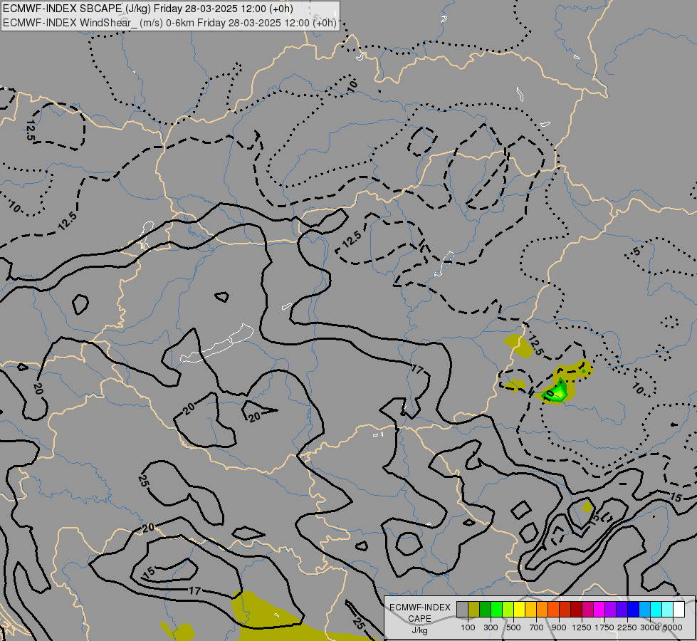Viewport: 697px width, 641px height.
Task: Click the orange 700 J/kg legend swatch
Action: coord(542,610)
